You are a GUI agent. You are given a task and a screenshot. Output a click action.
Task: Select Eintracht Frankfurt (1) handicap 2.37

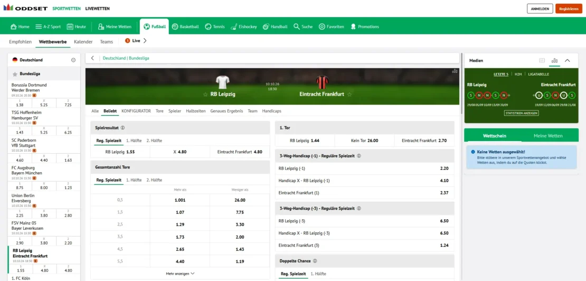click(364, 193)
